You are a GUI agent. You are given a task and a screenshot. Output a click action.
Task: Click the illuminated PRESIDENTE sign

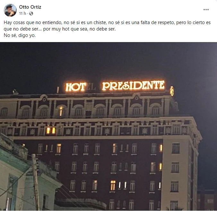[133, 85]
